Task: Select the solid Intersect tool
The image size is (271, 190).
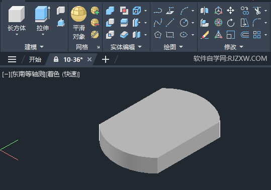Action: [x=110, y=35]
